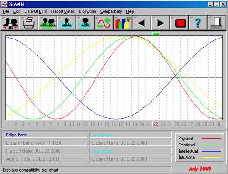The image size is (228, 174).
Task: Open the Biorhythm menu
Action: point(87,11)
